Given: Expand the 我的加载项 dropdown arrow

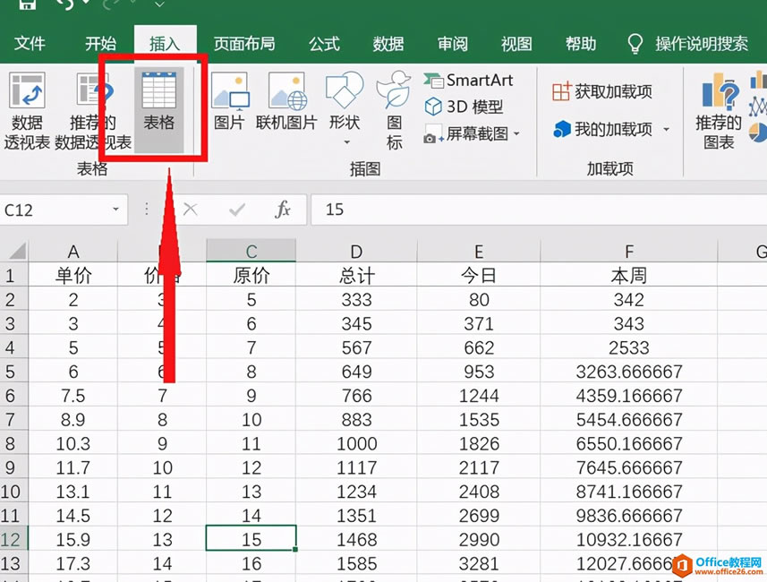Looking at the screenshot, I should [x=666, y=130].
